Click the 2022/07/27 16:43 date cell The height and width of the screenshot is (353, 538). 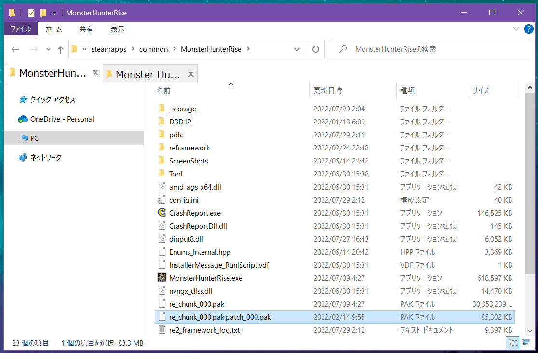341,239
